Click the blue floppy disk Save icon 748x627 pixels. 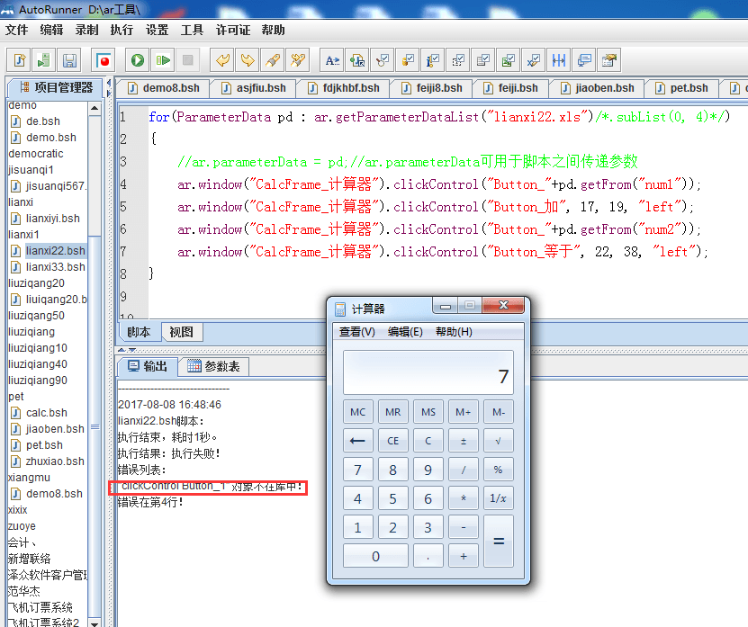pyautogui.click(x=69, y=60)
